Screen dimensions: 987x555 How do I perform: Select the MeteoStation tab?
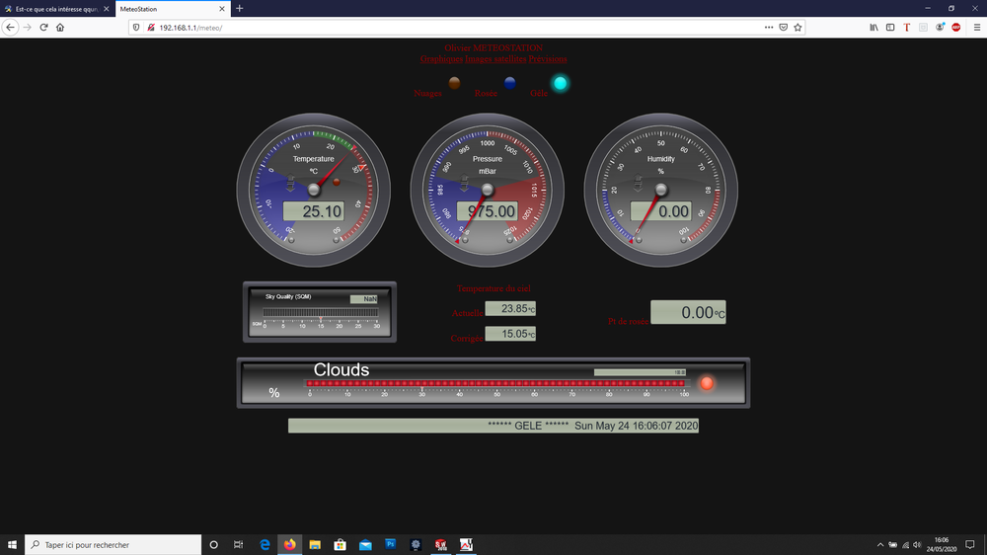(173, 9)
